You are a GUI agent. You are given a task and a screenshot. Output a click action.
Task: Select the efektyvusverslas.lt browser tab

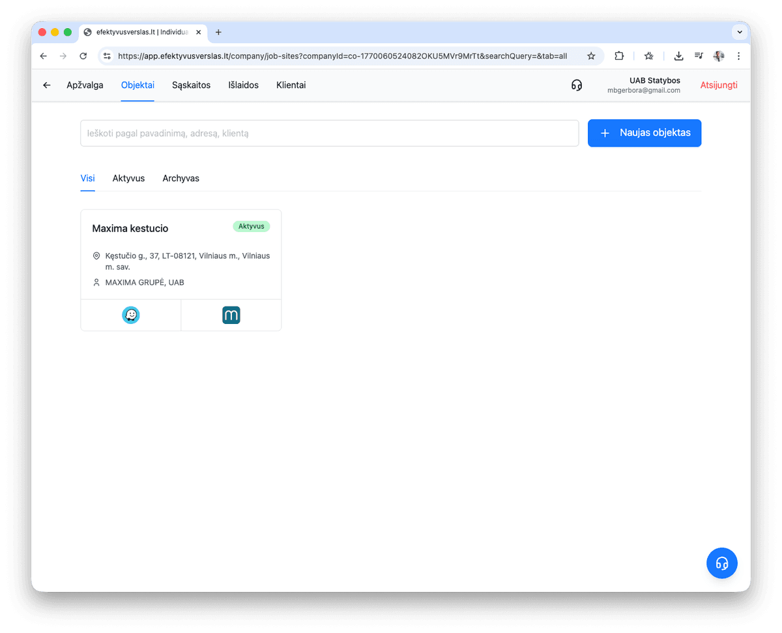[142, 32]
